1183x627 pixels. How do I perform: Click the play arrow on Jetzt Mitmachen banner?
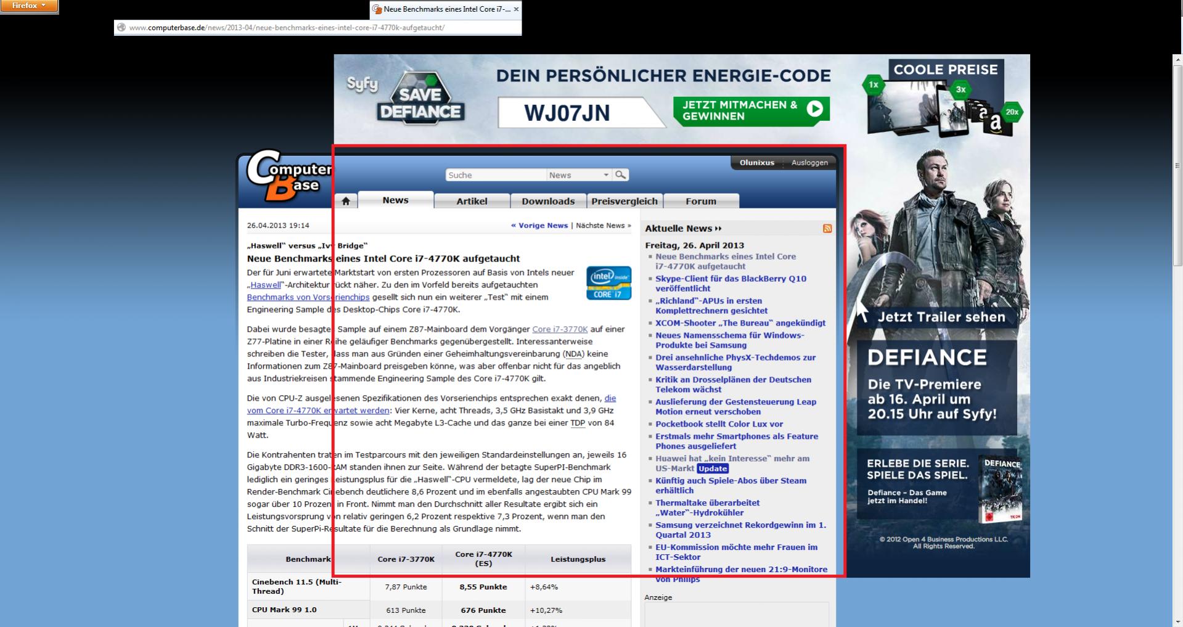pyautogui.click(x=814, y=109)
